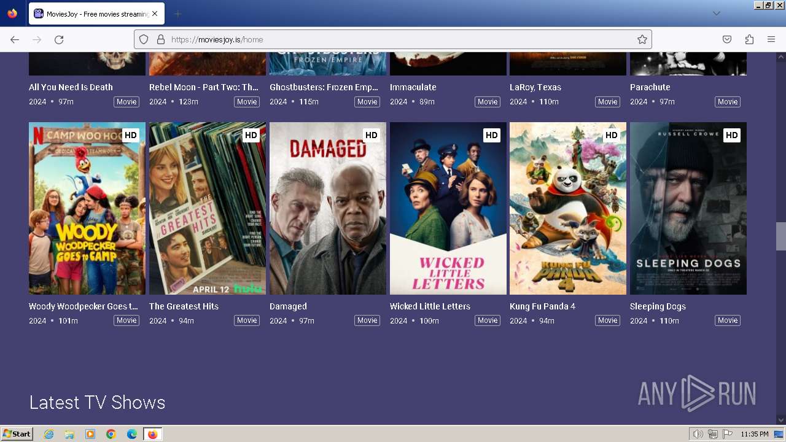Open Sleeping Dogs movie poster
The height and width of the screenshot is (442, 786).
click(x=688, y=208)
